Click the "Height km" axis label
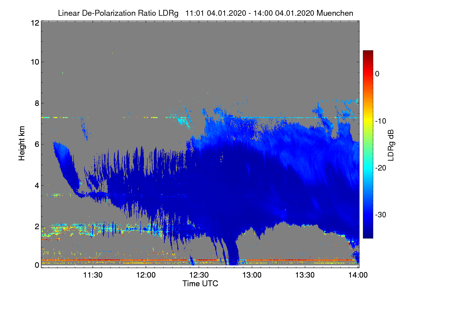 pos(22,143)
